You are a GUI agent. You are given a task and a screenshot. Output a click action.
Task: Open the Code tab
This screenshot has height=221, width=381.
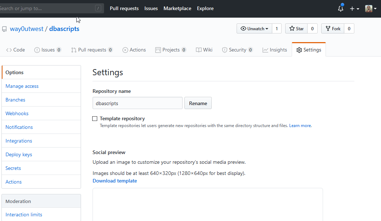(x=15, y=50)
